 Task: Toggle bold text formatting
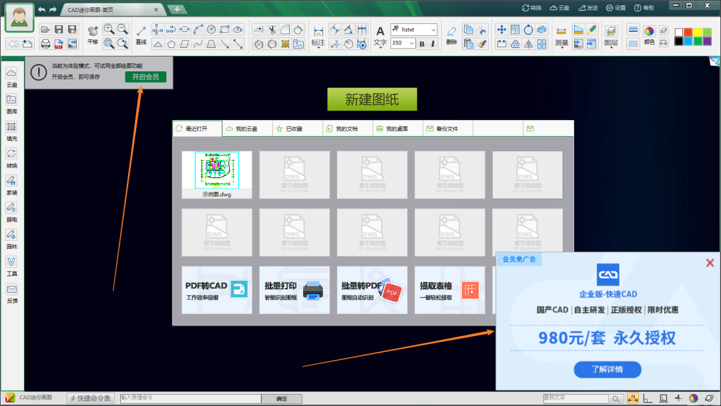click(x=422, y=43)
